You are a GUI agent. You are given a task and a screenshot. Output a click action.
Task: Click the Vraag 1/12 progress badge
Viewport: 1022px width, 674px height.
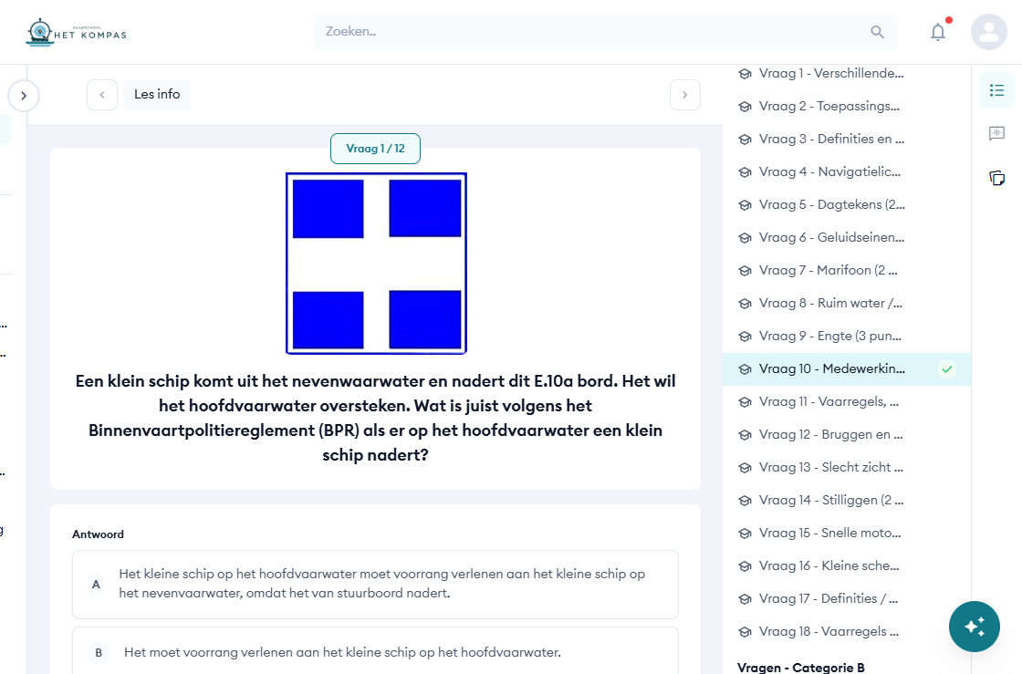click(x=375, y=150)
